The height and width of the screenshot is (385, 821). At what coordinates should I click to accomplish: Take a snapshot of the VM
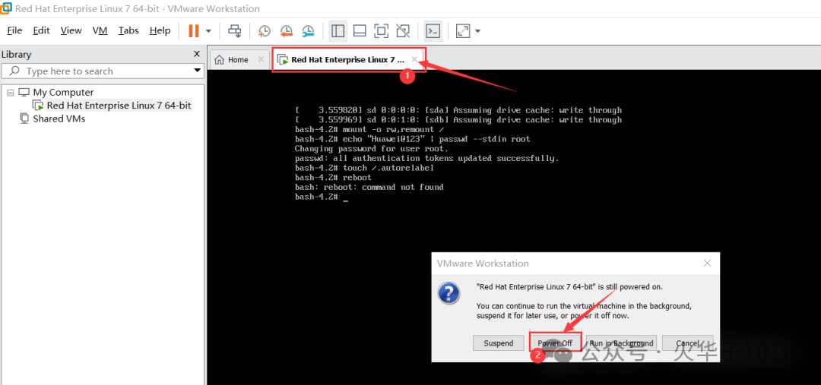pos(265,31)
